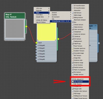This screenshot has height=99, width=103.
Task: Select the Map #7 grey preview thumbnail
Action: (15, 29)
